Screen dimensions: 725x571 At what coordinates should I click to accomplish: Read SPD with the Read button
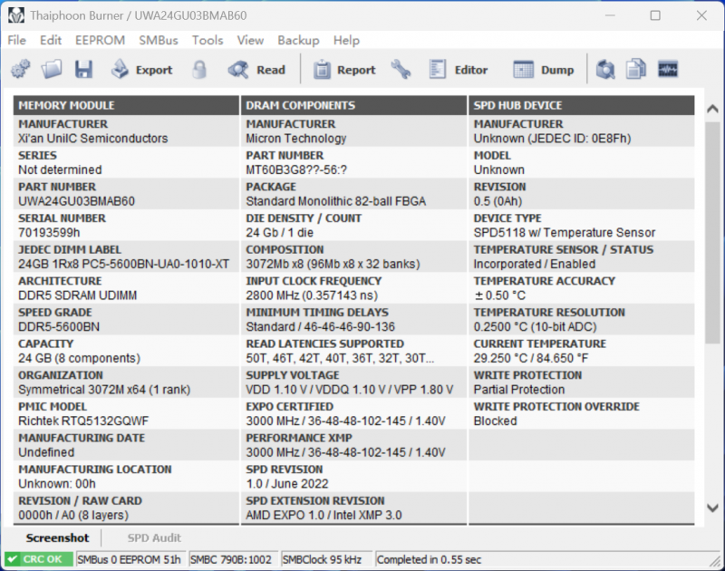257,70
